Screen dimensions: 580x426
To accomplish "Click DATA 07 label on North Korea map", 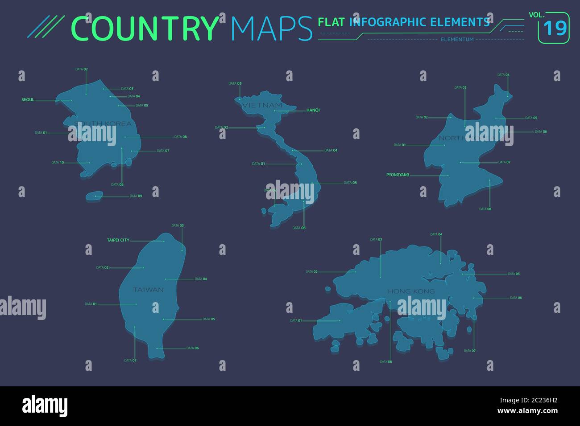I will 505,162.
